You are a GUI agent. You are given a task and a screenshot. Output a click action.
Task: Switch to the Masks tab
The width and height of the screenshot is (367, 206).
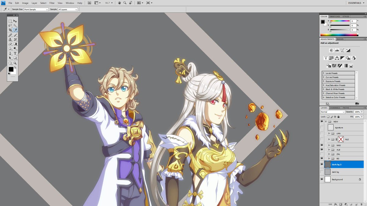340,39
